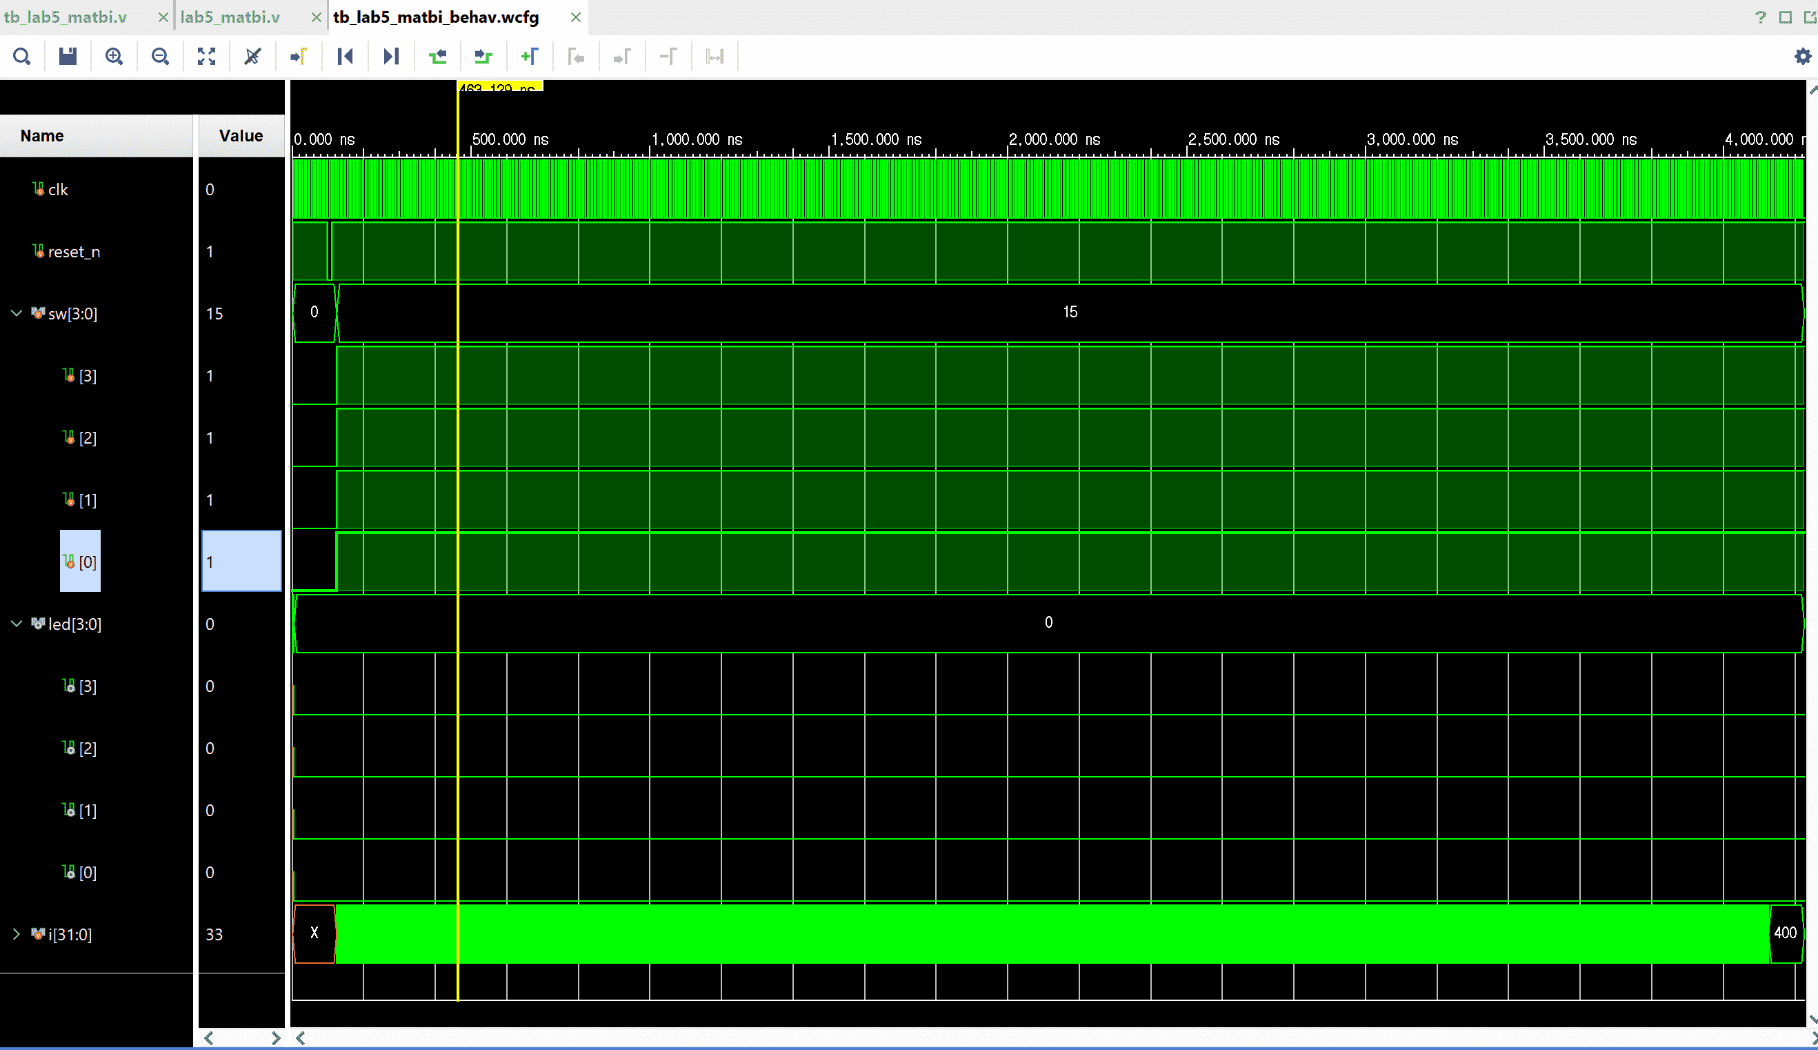Screen dimensions: 1818x1050
Task: Select the clk signal row
Action: coord(58,190)
